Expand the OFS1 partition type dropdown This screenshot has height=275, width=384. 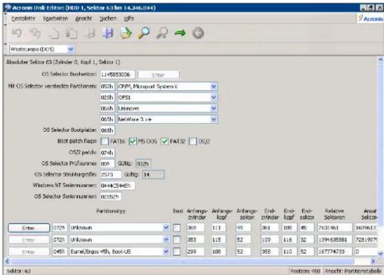(x=214, y=97)
